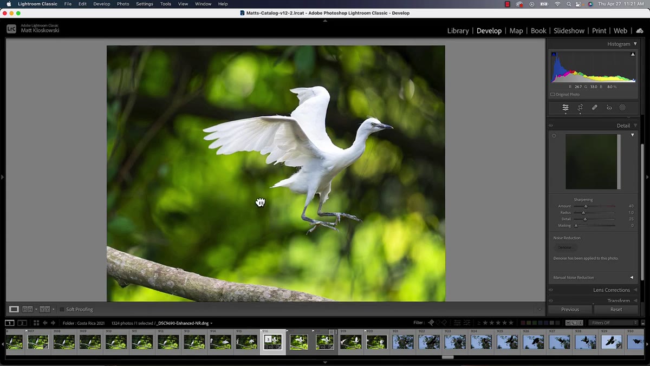Select the Edit sliders tool icon
This screenshot has width=650, height=366.
point(565,108)
